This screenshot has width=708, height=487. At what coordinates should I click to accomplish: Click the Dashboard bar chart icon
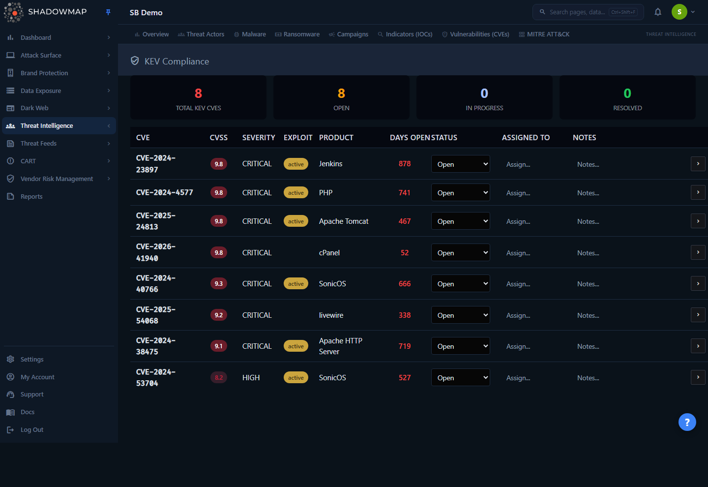click(x=10, y=37)
